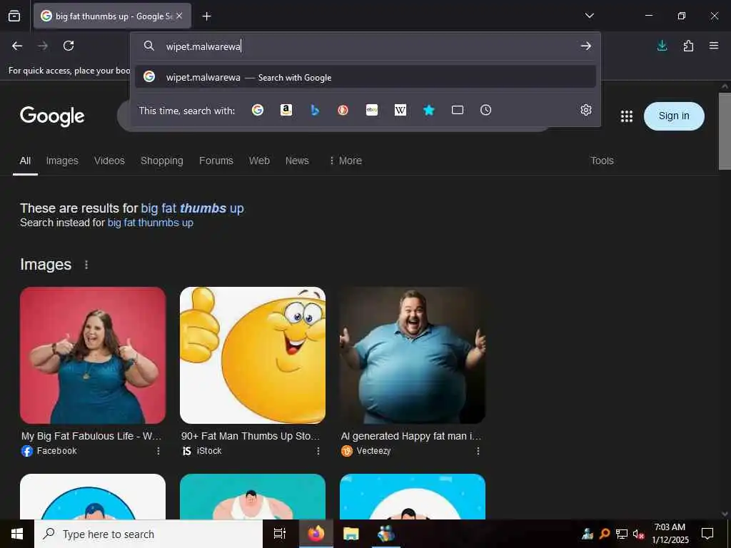Screen dimensions: 731x548
Task: Open more options for Facebook image result
Action: pyautogui.click(x=158, y=451)
